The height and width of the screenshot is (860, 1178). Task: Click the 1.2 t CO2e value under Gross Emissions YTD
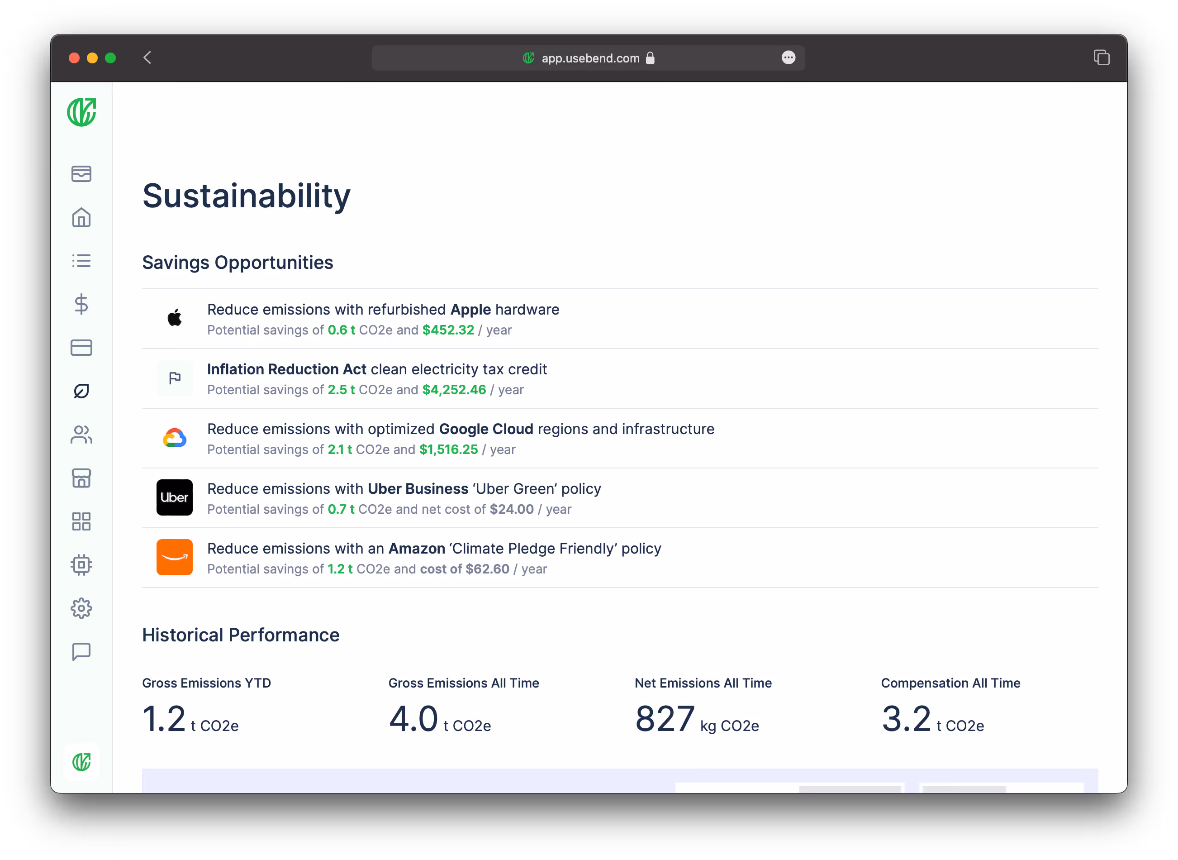tap(190, 719)
